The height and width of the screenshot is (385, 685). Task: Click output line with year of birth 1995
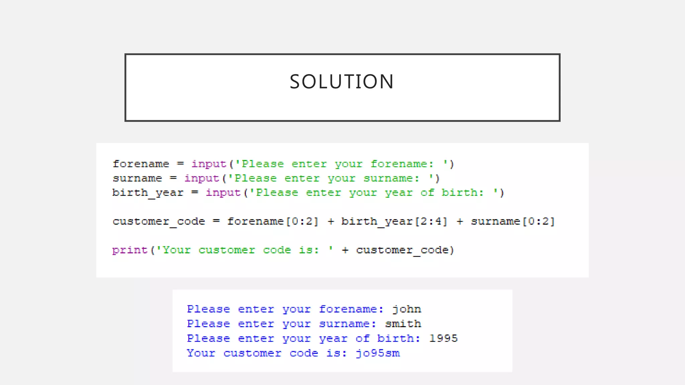tap(322, 339)
